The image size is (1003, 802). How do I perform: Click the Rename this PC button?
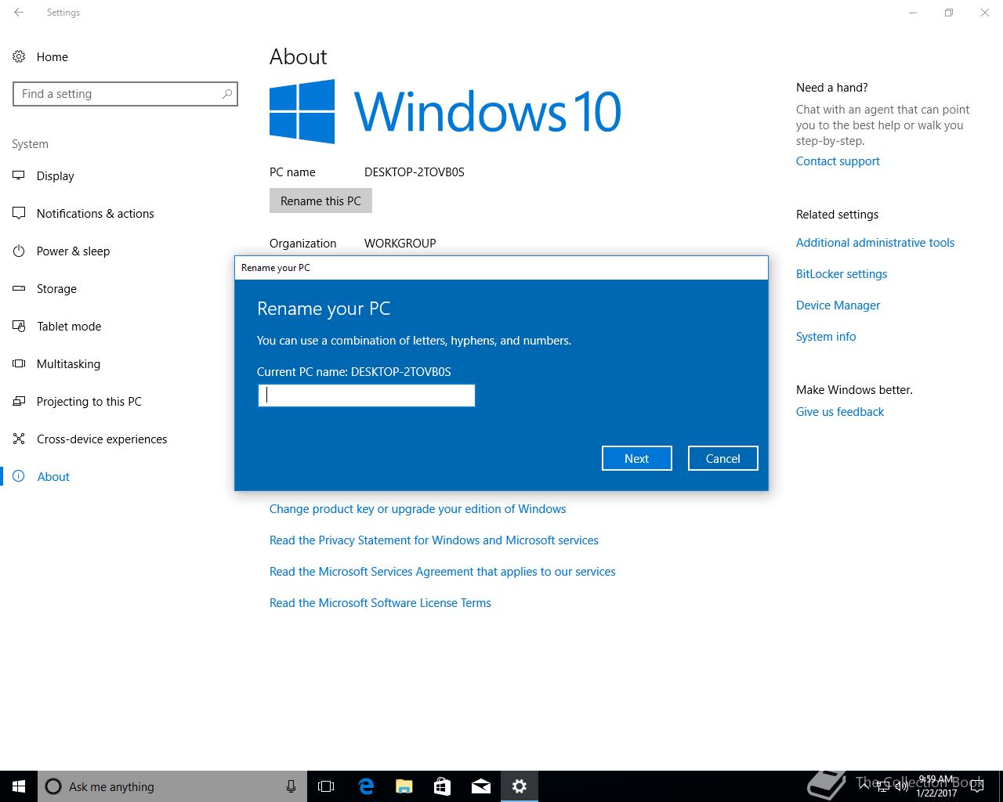click(x=320, y=200)
